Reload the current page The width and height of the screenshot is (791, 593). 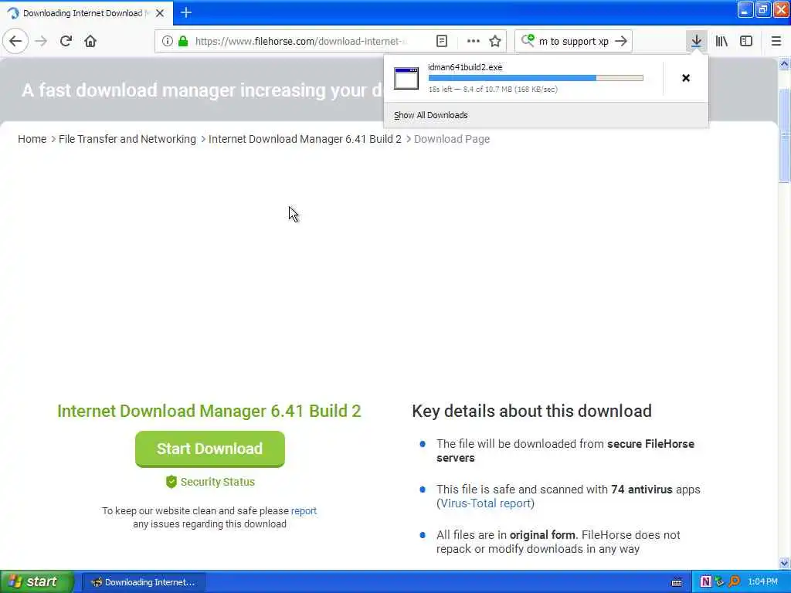coord(66,41)
